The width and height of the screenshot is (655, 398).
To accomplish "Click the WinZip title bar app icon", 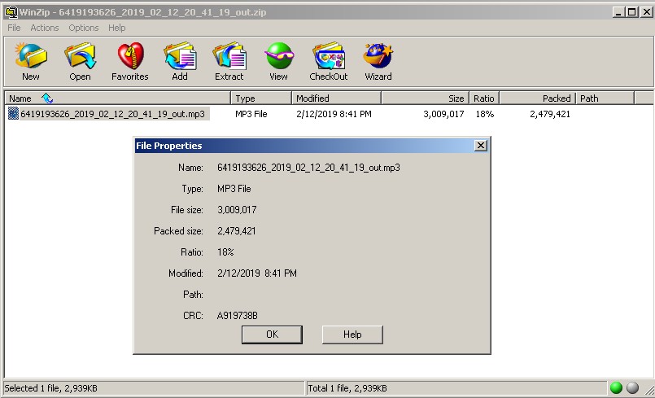I will coord(11,11).
